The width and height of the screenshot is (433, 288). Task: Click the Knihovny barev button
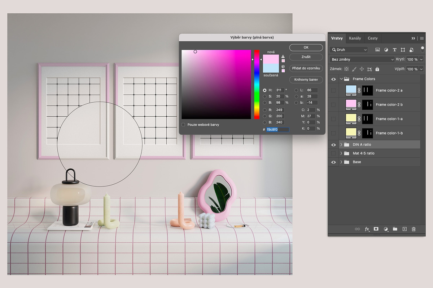point(306,79)
